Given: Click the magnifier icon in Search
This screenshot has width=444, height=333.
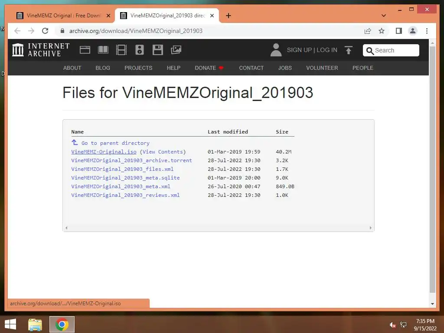Looking at the screenshot, I should (x=370, y=51).
